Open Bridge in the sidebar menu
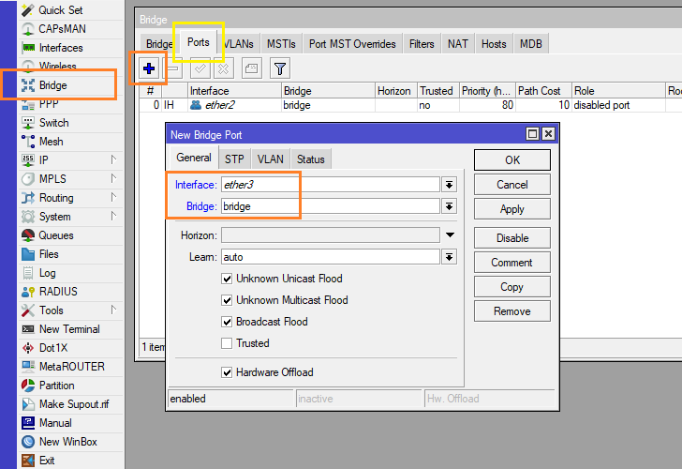The image size is (682, 469). pyautogui.click(x=52, y=85)
